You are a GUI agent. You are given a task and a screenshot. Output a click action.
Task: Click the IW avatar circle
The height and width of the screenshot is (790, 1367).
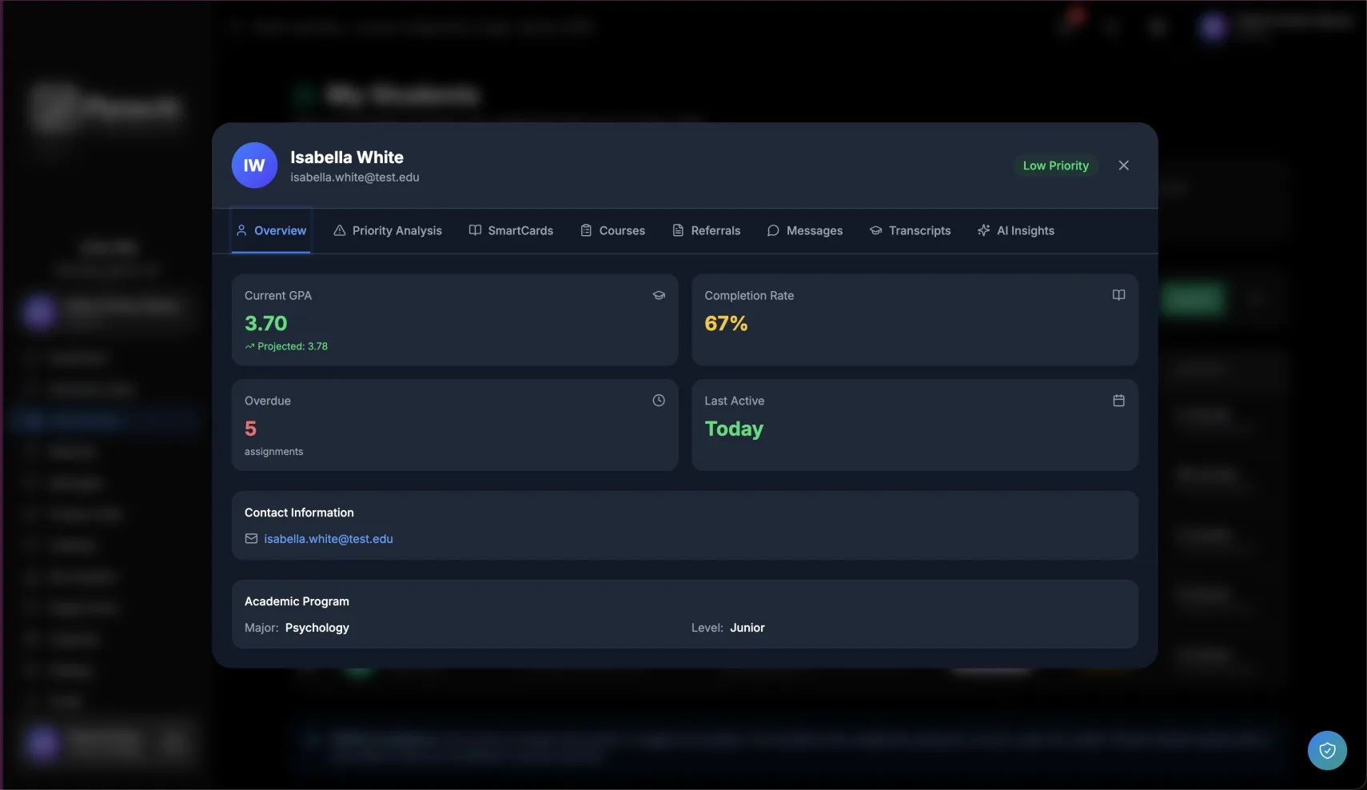pos(254,166)
